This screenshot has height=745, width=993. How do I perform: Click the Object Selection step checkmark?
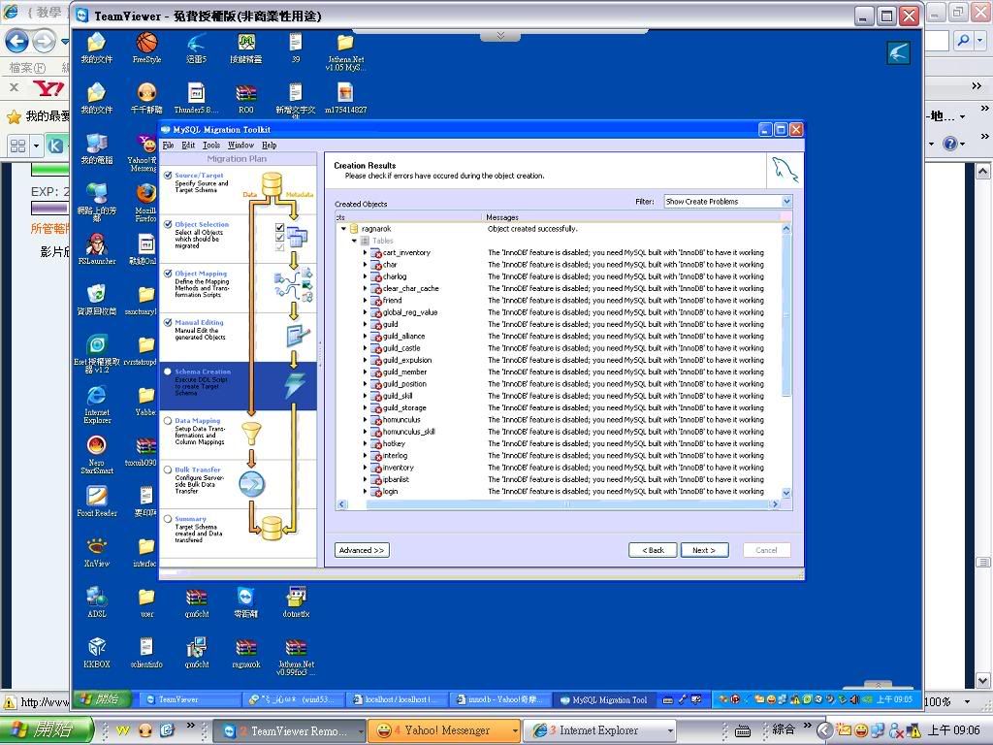click(168, 224)
